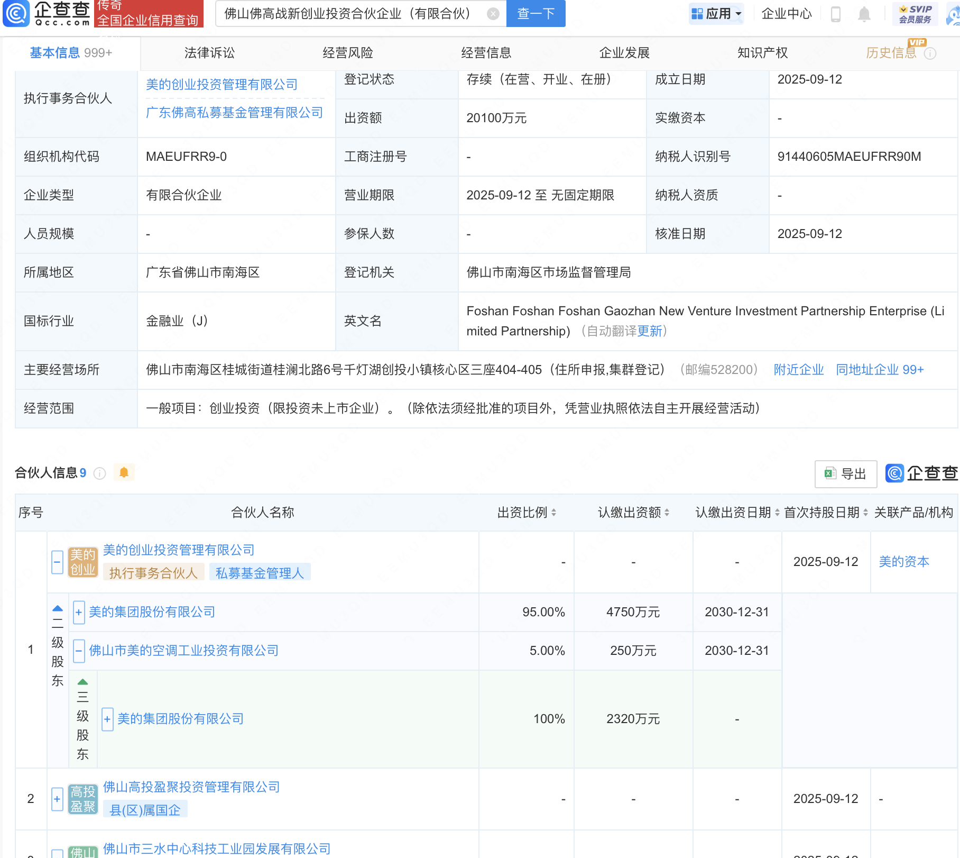Click the 美的创业 company logo badge
The width and height of the screenshot is (960, 858).
coord(83,562)
